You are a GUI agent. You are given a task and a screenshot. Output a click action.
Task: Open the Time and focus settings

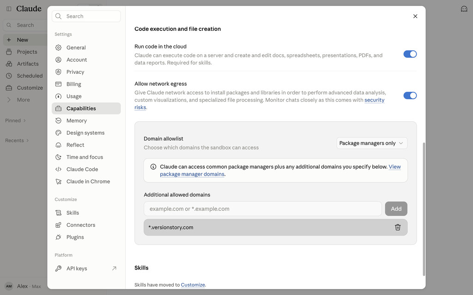pos(86,157)
